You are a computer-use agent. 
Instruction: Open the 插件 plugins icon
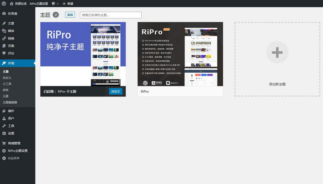[4, 111]
